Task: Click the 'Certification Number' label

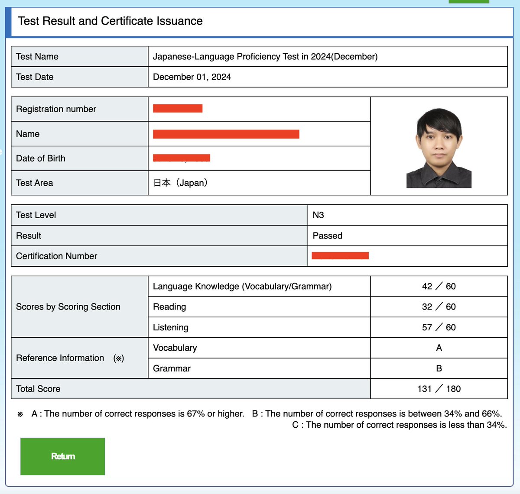Action: click(56, 256)
